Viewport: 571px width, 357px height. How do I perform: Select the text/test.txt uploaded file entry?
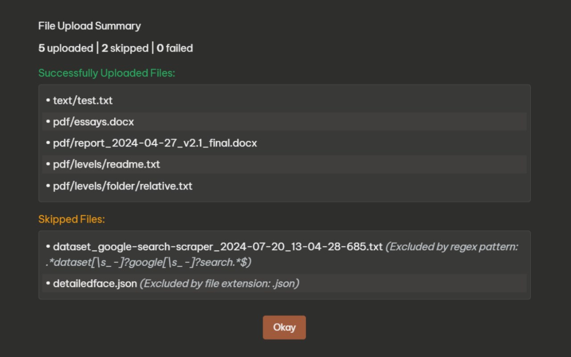(83, 100)
